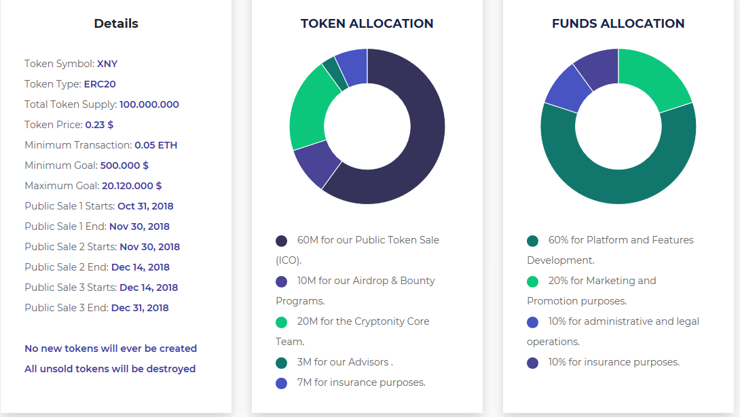This screenshot has width=740, height=417.
Task: Select the green Cryptonity Core Team legend dot
Action: click(282, 322)
